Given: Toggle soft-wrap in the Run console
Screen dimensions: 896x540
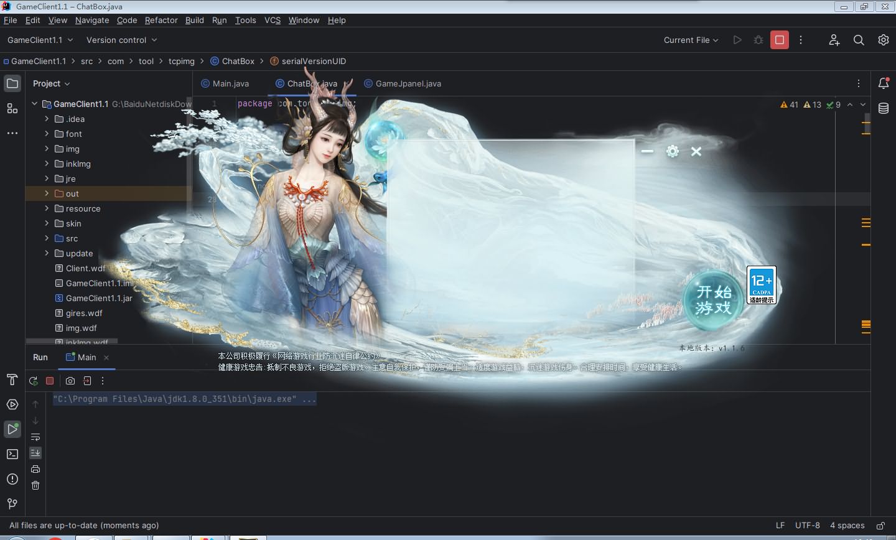Looking at the screenshot, I should [x=35, y=437].
